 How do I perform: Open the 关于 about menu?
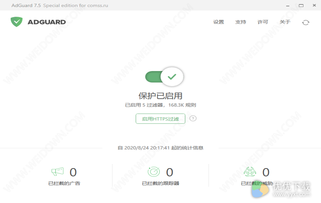pyautogui.click(x=285, y=22)
